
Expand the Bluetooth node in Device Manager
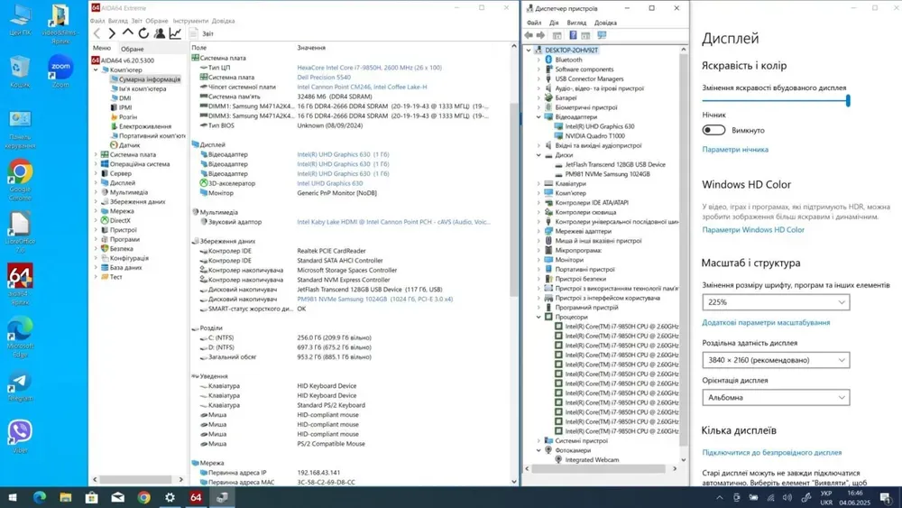[539, 60]
